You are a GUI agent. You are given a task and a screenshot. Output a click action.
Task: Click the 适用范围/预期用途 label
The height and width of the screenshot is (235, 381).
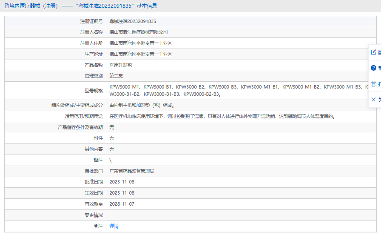point(84,116)
